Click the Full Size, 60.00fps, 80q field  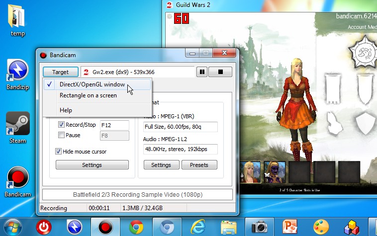click(181, 127)
